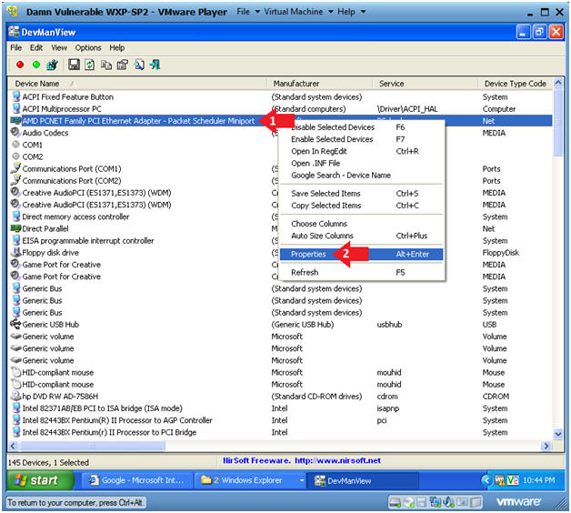Choose Copy Selected Items context entry
The width and height of the screenshot is (571, 513).
pyautogui.click(x=361, y=206)
